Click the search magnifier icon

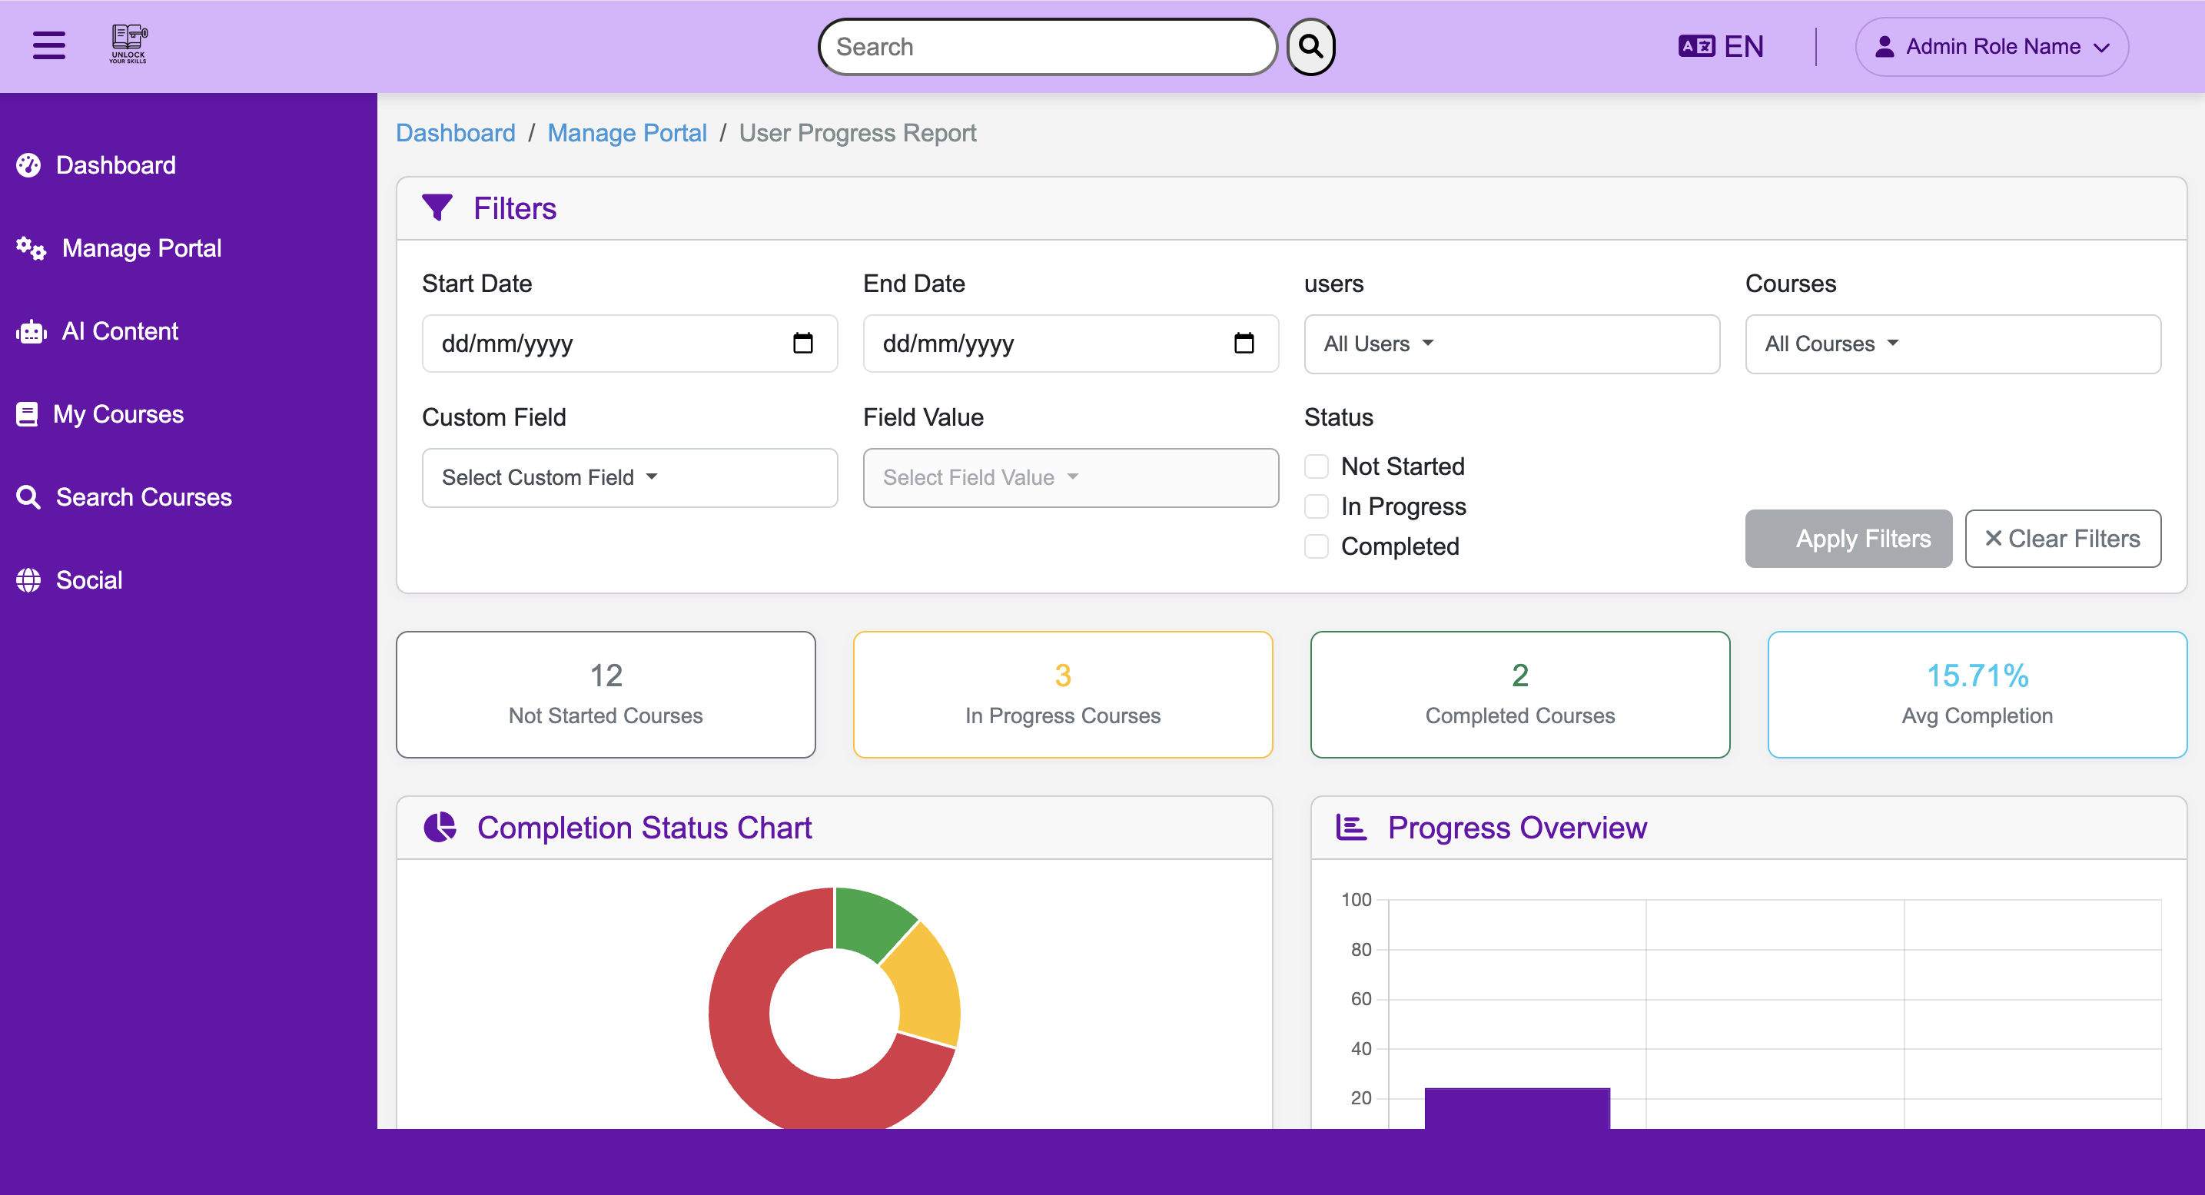click(1310, 45)
